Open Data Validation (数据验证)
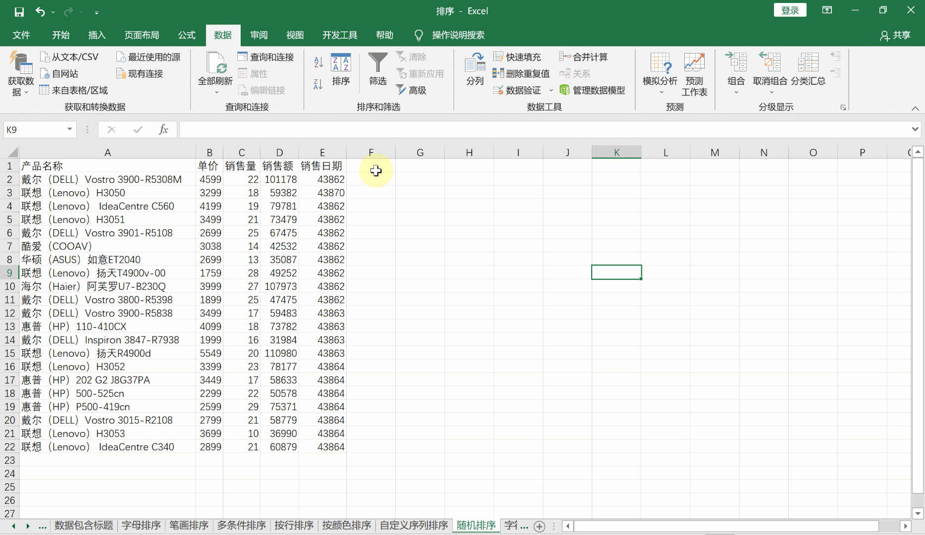Image resolution: width=925 pixels, height=535 pixels. [517, 90]
